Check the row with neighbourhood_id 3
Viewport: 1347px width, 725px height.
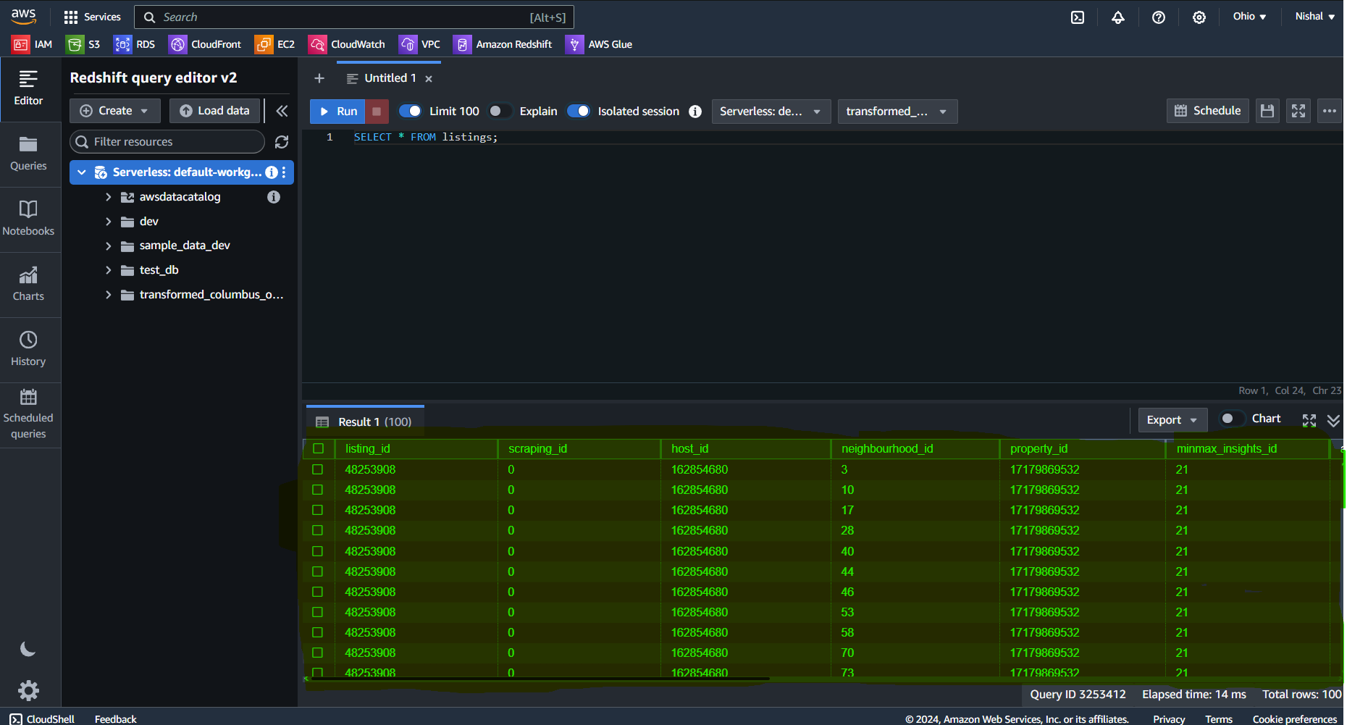click(317, 469)
